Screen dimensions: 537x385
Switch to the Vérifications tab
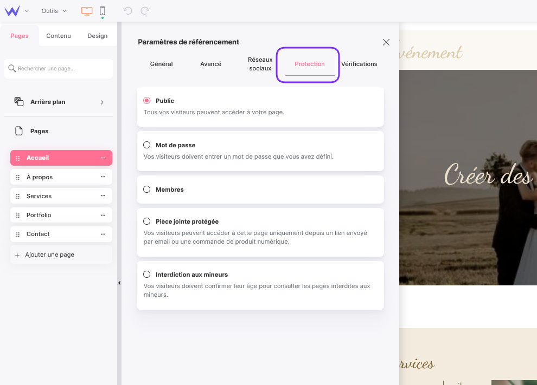[359, 64]
